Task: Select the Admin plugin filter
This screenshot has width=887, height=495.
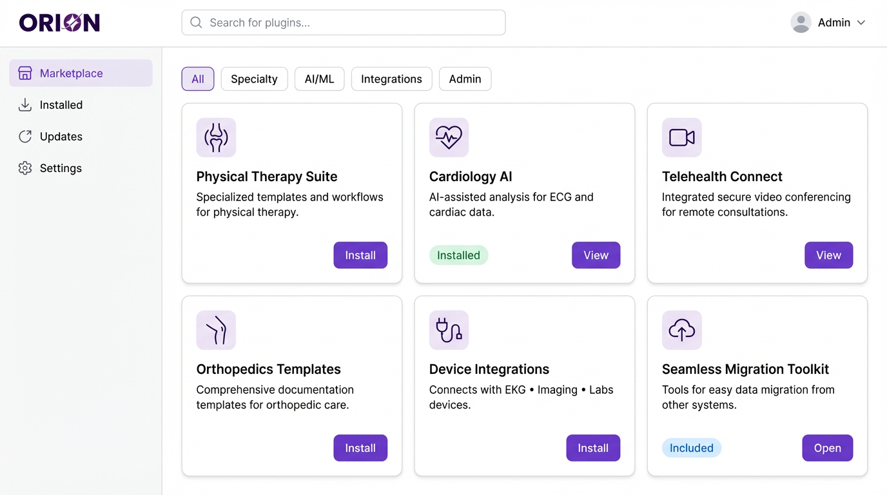Action: point(465,79)
